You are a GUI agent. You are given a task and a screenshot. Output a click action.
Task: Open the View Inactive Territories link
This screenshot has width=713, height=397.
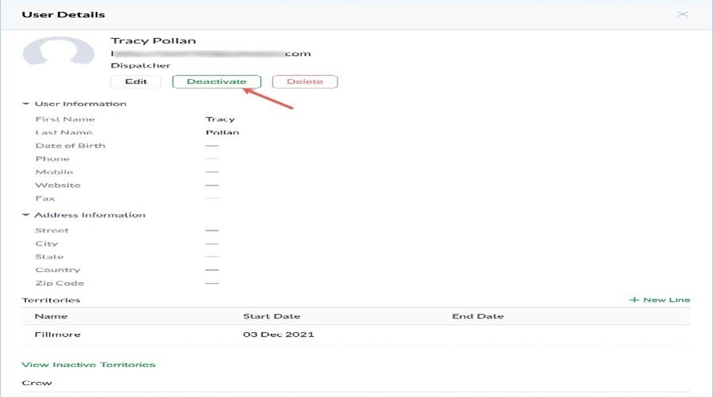88,365
